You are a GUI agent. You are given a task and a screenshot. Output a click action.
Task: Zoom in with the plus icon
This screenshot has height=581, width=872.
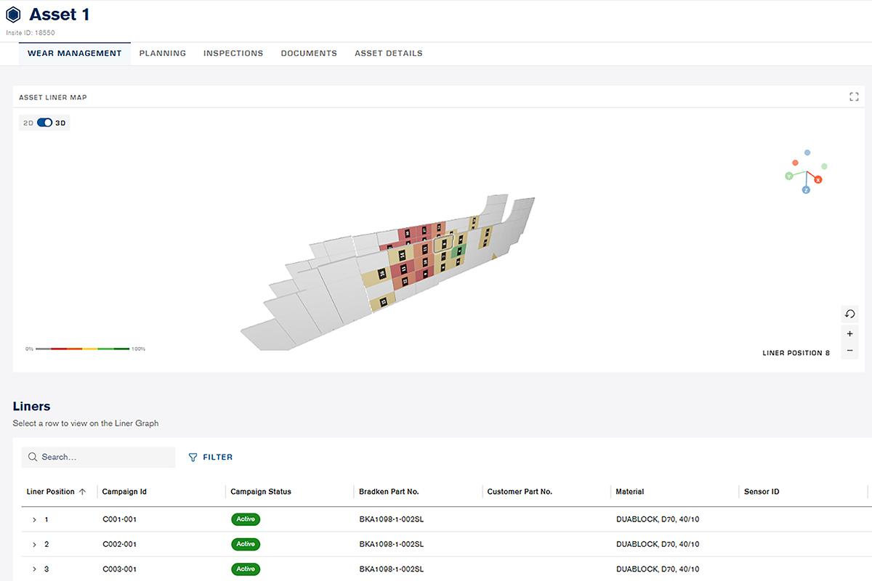tap(849, 334)
